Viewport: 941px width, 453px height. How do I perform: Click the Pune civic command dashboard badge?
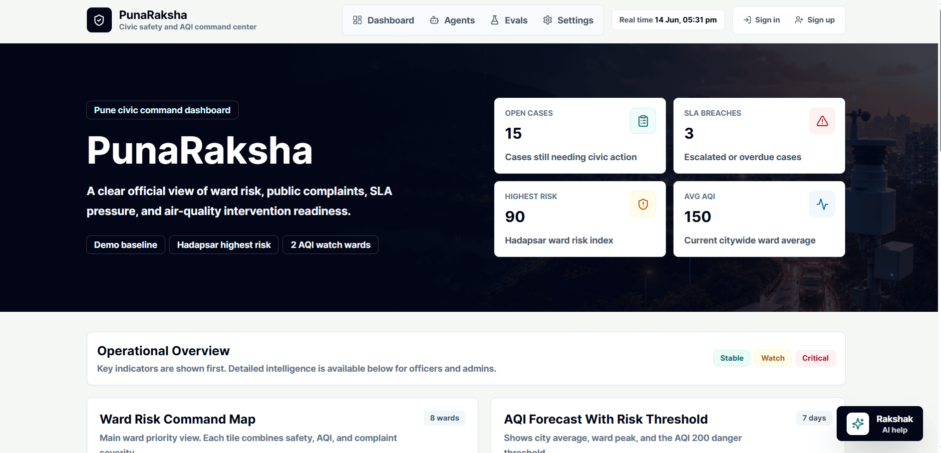pyautogui.click(x=162, y=110)
